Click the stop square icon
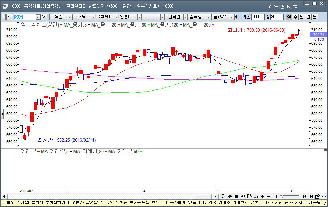 click(x=236, y=196)
